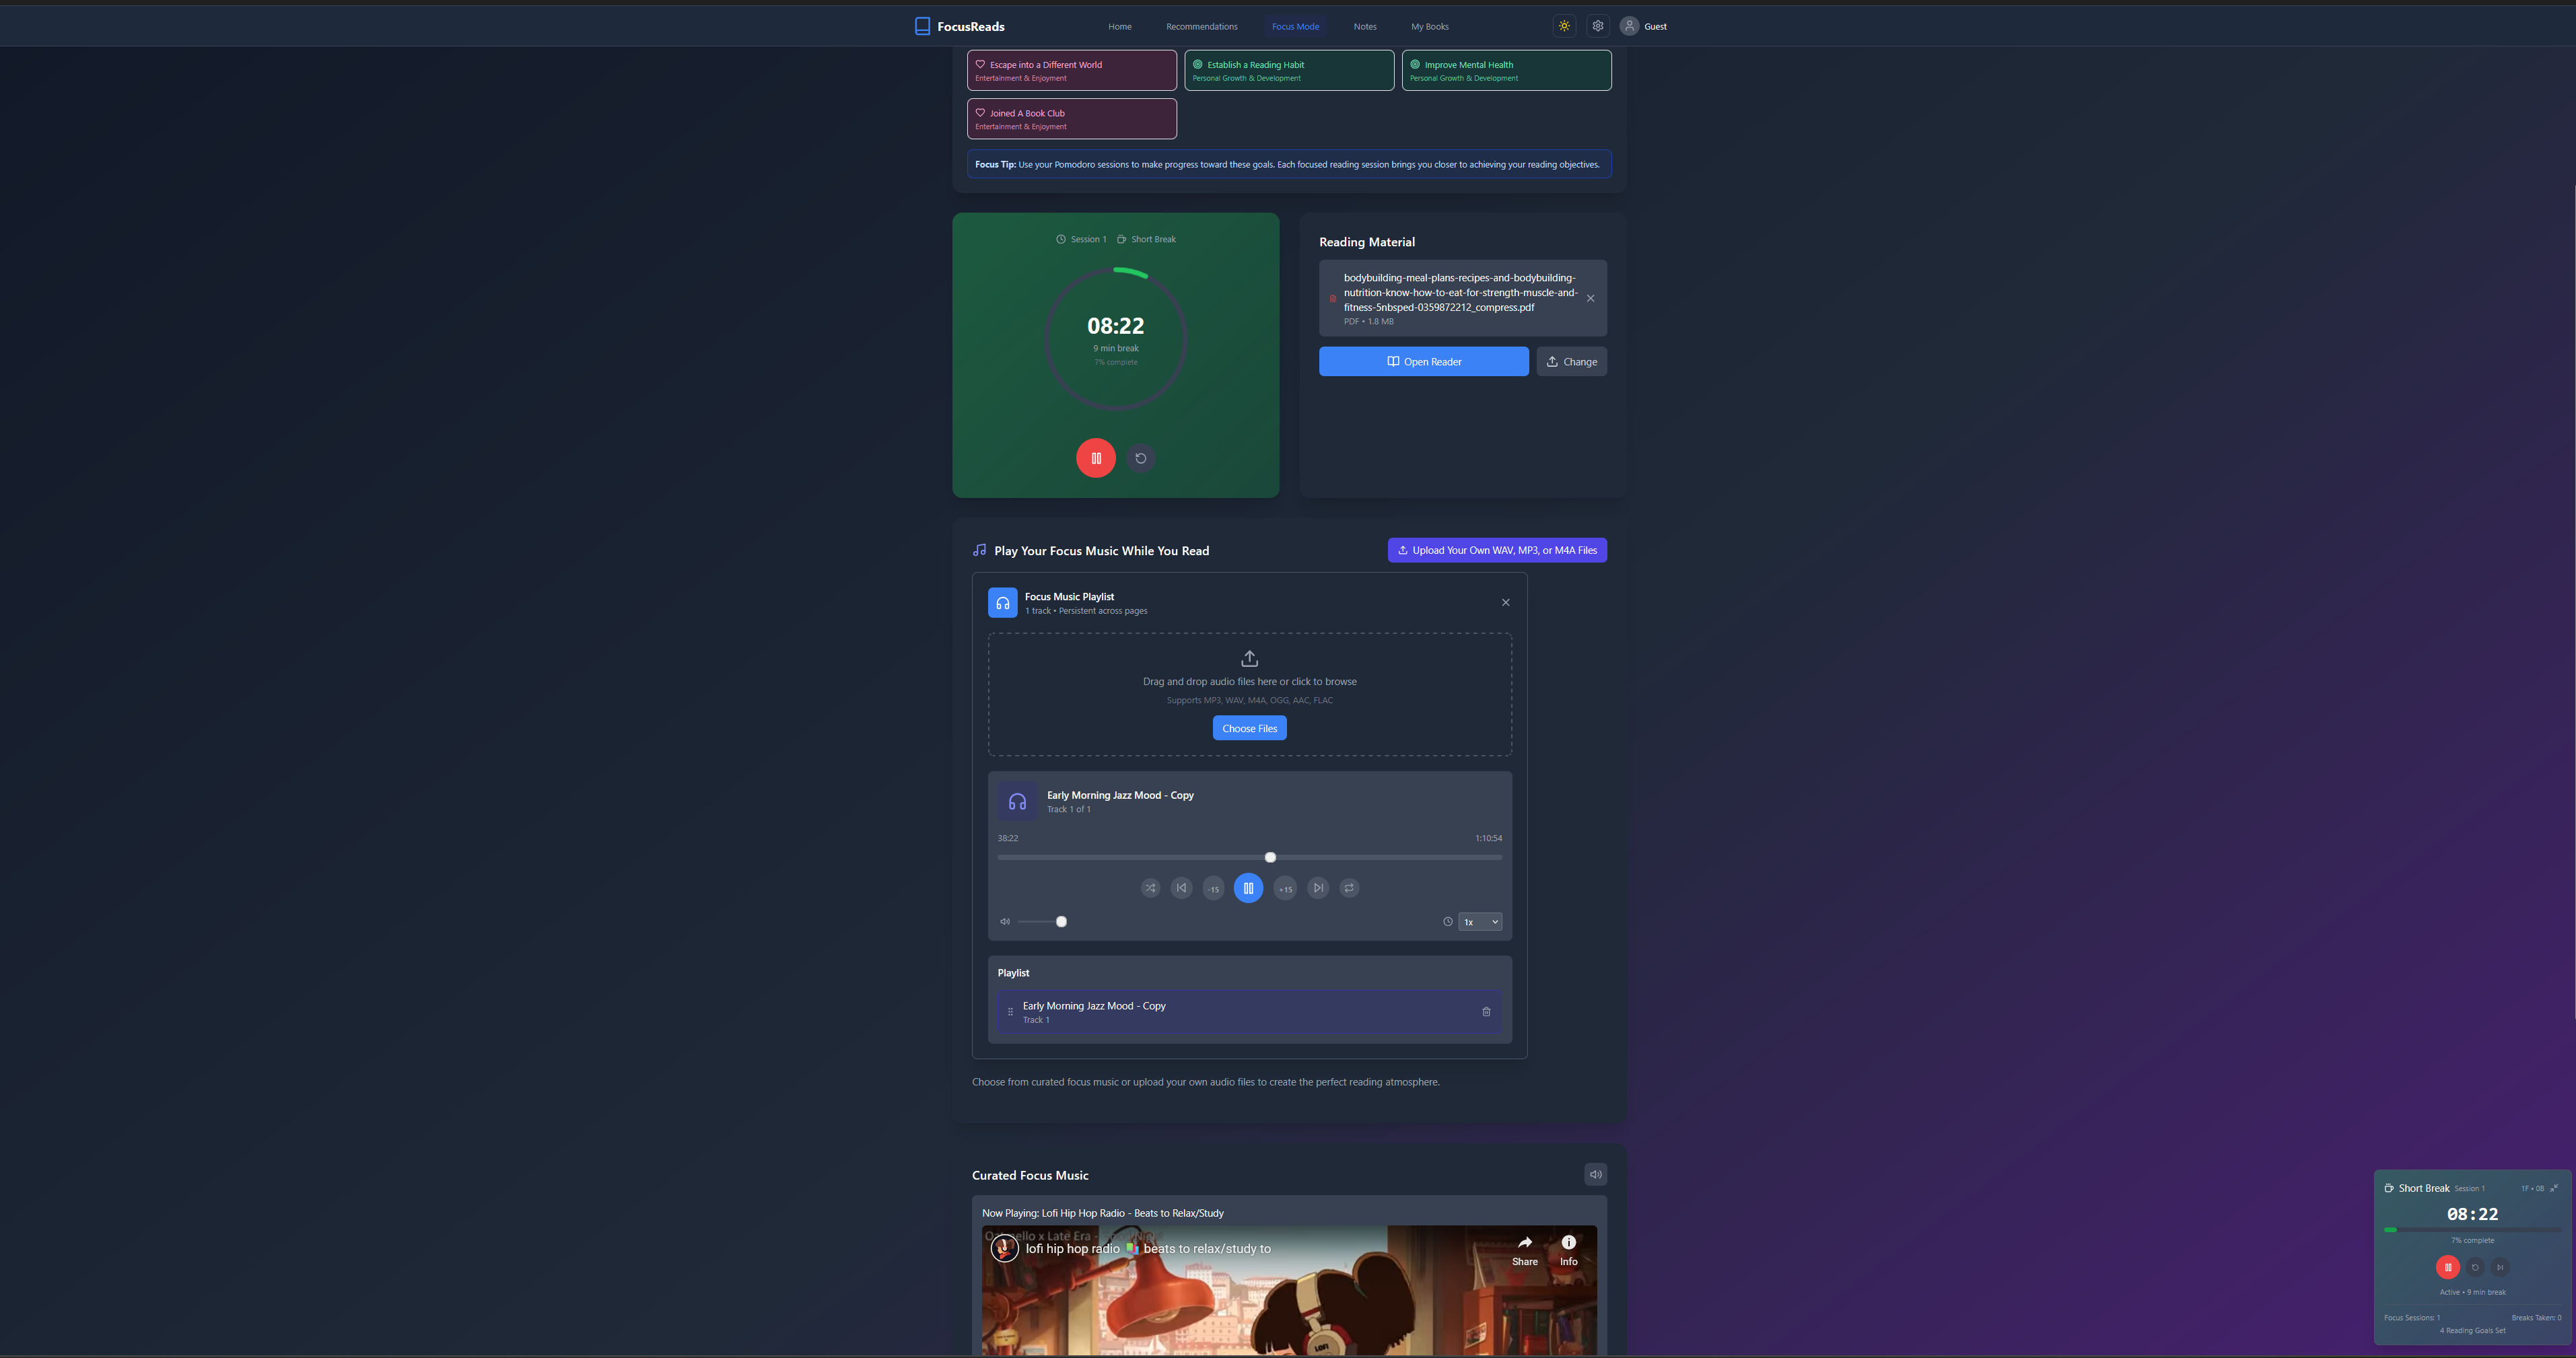Click Choose Files in the upload area
This screenshot has height=1358, width=2576.
click(x=1249, y=728)
